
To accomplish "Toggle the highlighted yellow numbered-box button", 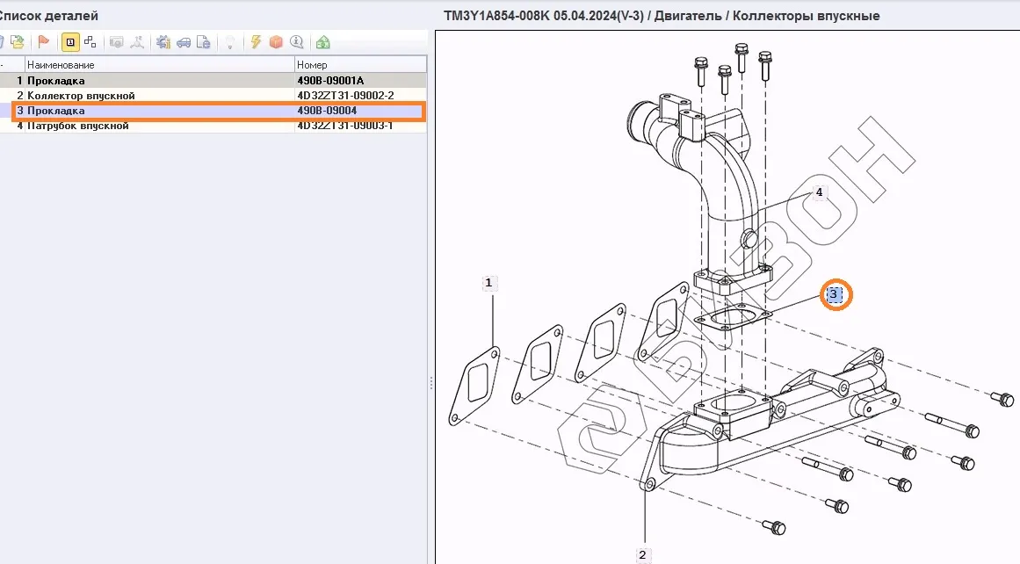I will [x=69, y=42].
